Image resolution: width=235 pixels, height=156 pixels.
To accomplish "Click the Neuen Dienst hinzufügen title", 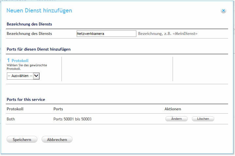I will point(39,11).
